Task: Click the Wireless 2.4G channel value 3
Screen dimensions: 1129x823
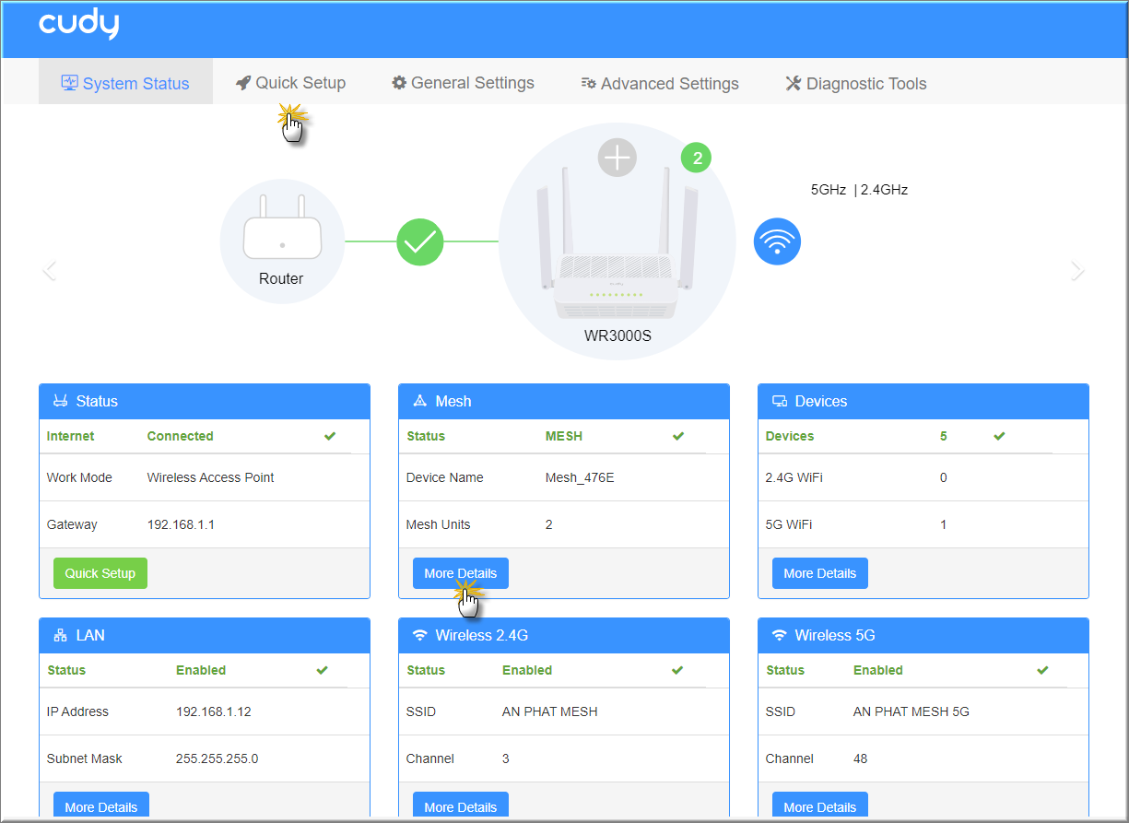Action: click(x=506, y=759)
